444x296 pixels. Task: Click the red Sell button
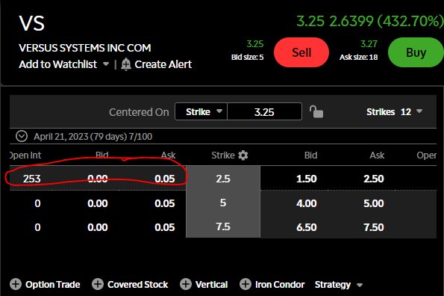(301, 52)
